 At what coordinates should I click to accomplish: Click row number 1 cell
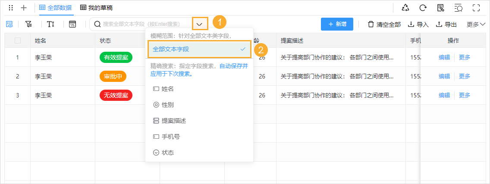[x=18, y=57]
